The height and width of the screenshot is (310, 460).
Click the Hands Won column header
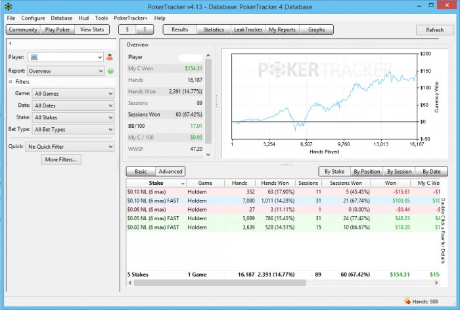coord(275,183)
